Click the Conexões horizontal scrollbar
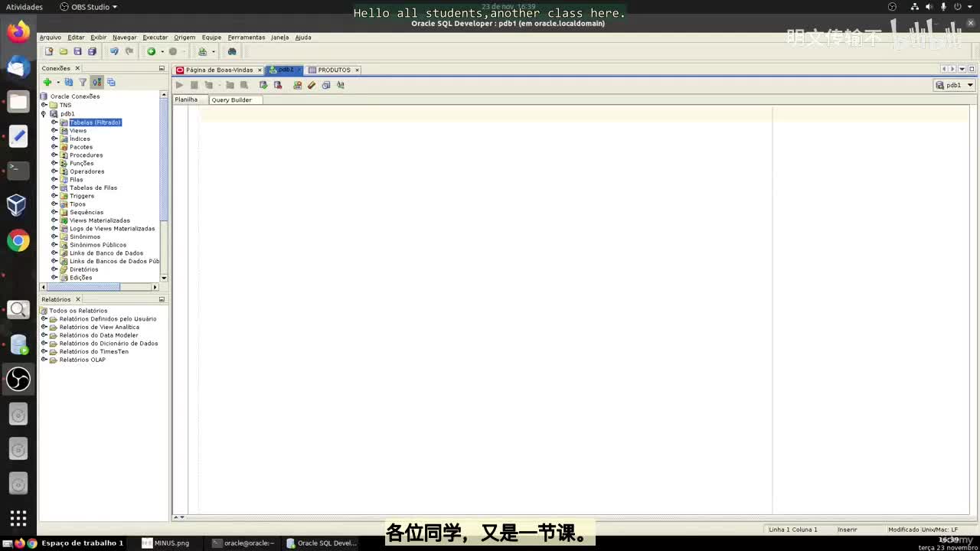 coord(84,287)
